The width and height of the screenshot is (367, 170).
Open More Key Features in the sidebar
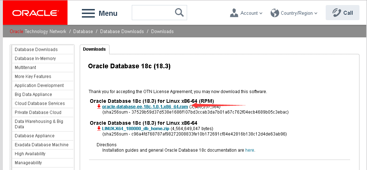click(x=43, y=76)
